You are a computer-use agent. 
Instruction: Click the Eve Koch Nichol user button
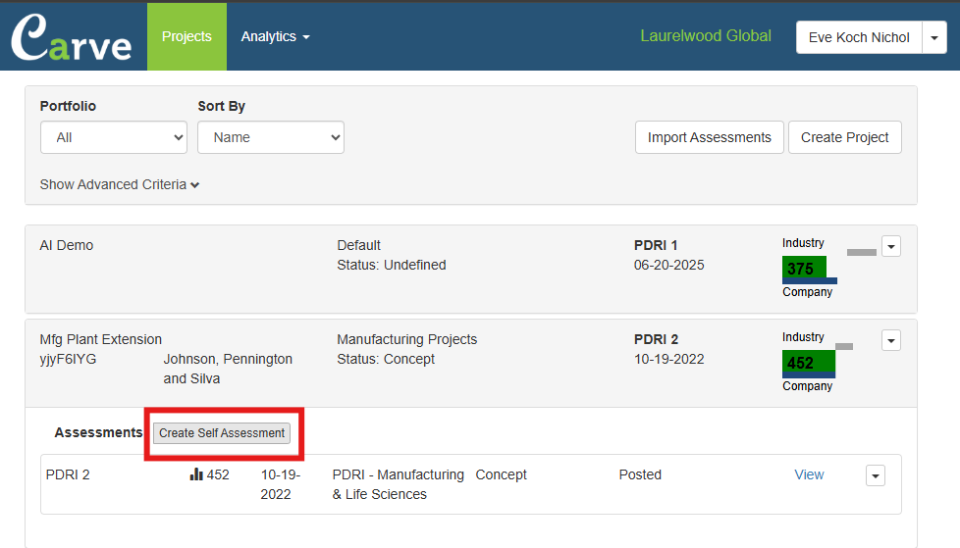859,37
